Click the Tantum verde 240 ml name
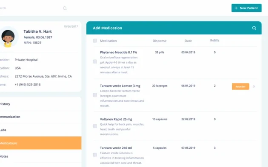 pos(116,148)
